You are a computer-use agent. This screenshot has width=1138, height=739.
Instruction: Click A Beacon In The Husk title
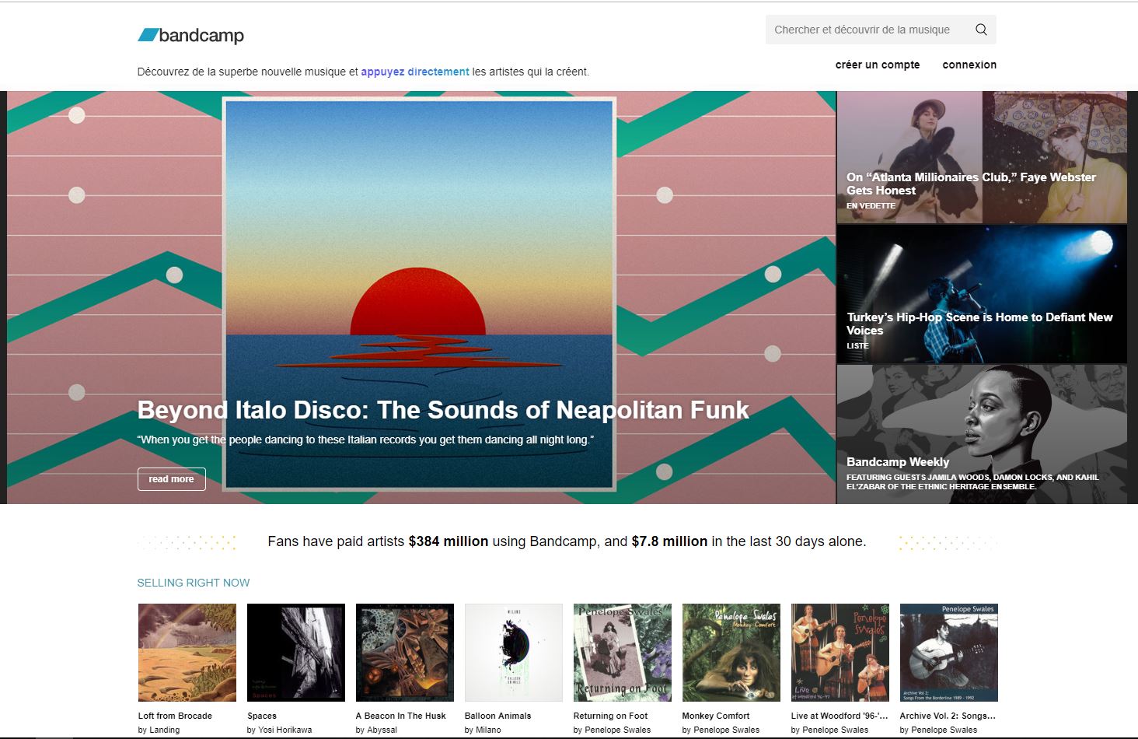click(x=401, y=716)
